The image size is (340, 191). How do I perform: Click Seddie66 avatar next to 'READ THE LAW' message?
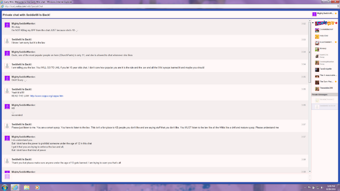7,91
